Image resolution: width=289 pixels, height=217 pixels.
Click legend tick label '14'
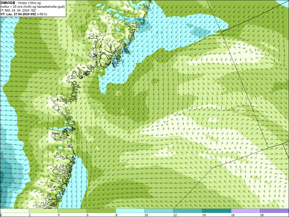[204, 215]
